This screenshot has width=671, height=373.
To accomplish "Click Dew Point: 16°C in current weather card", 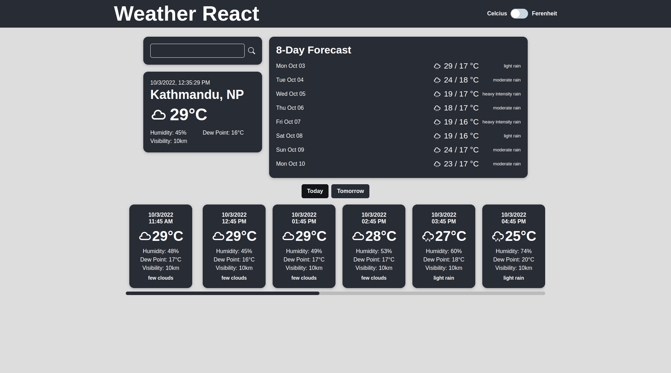I will coord(223,133).
